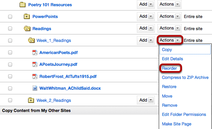Click the APoetsJourney.pdf PDF icon
Image resolution: width=212 pixels, height=129 pixels.
(x=35, y=64)
